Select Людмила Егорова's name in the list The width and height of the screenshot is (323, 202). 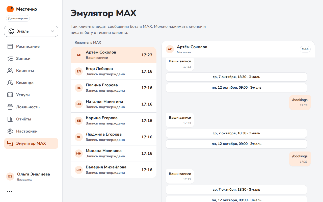click(x=104, y=134)
